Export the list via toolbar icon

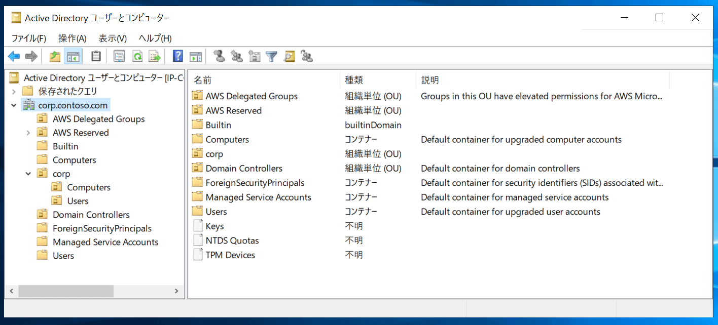pyautogui.click(x=154, y=56)
